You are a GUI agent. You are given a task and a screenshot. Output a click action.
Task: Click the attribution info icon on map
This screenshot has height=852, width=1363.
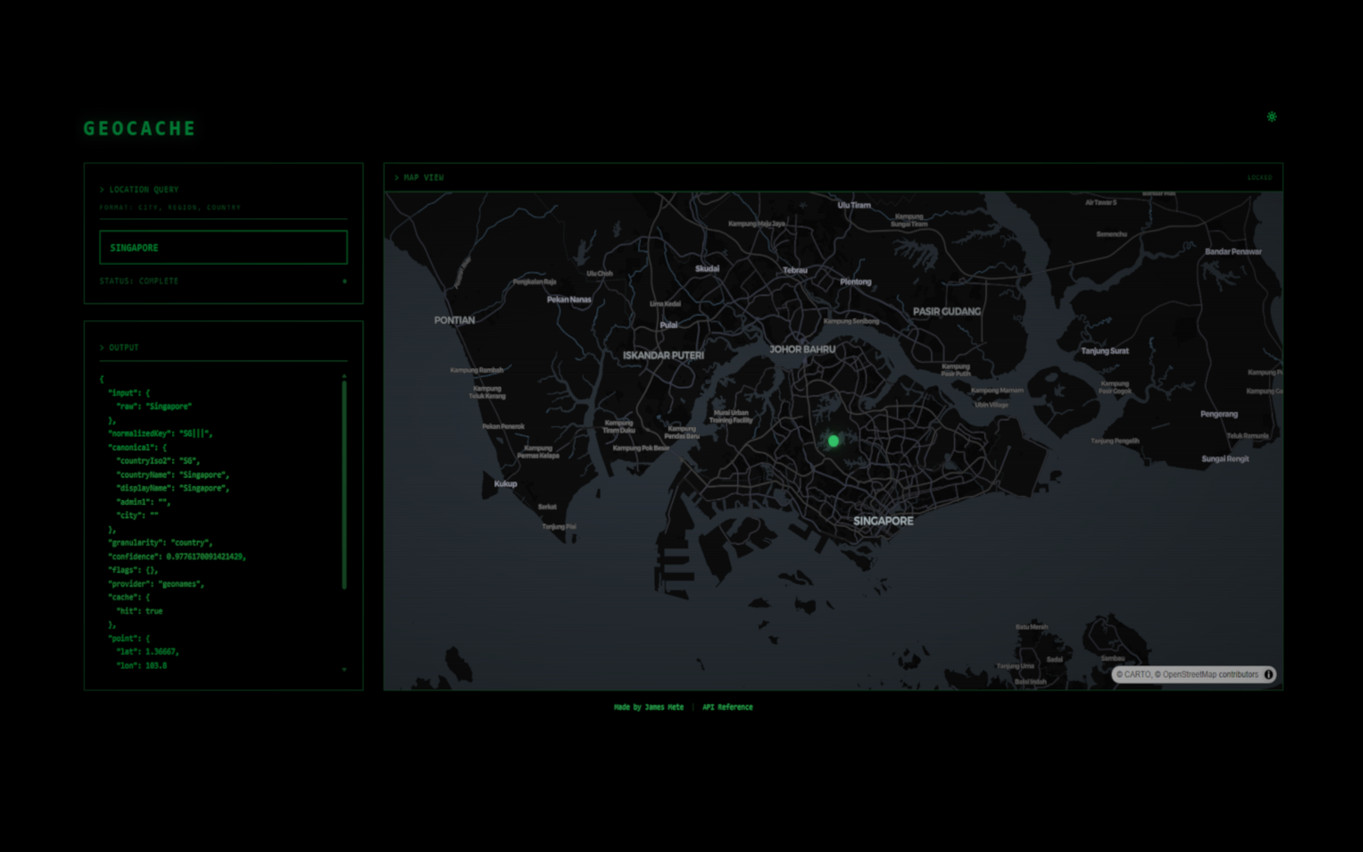[1268, 674]
